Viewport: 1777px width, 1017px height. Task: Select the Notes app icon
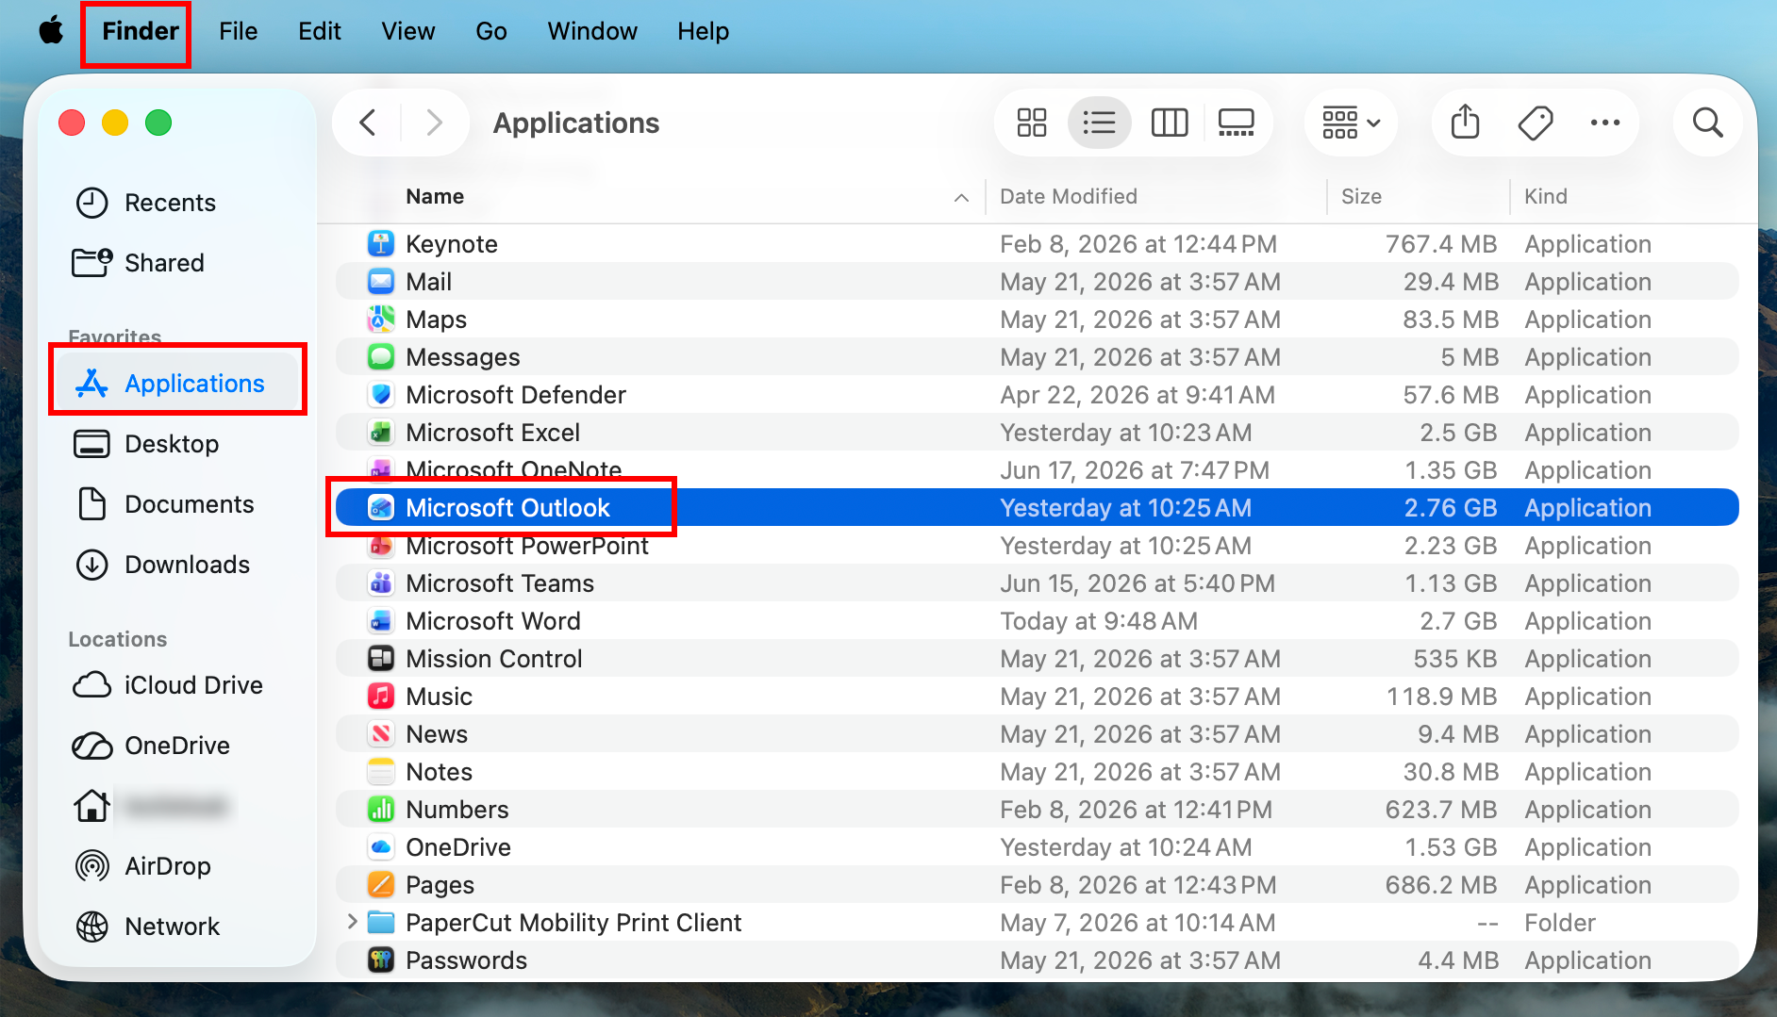point(380,771)
